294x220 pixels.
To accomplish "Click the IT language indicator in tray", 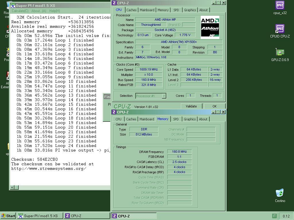I will tap(274, 216).
